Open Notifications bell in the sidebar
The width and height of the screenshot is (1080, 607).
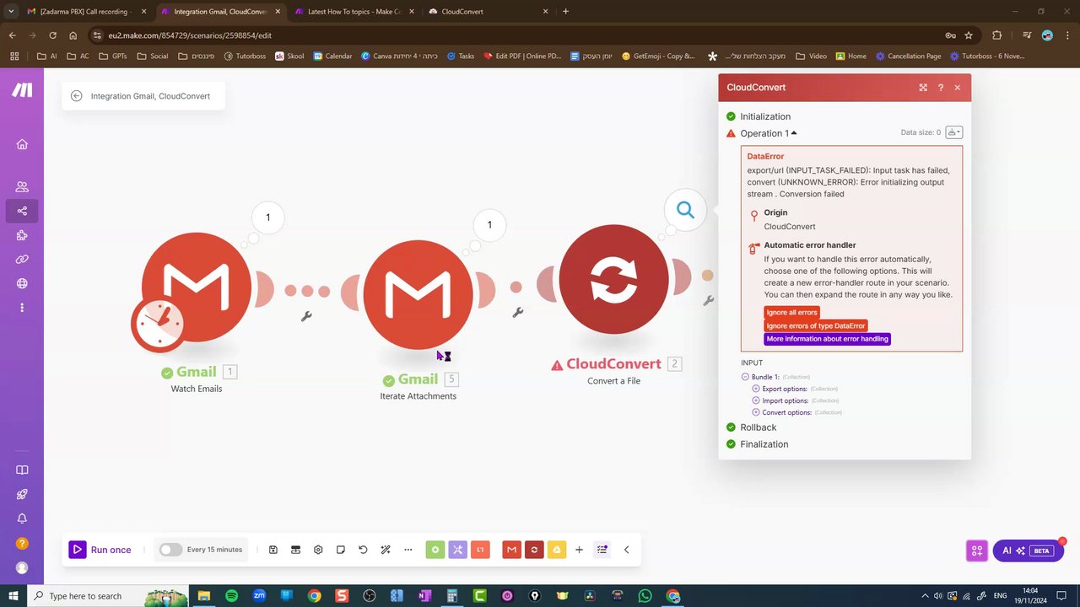22,518
